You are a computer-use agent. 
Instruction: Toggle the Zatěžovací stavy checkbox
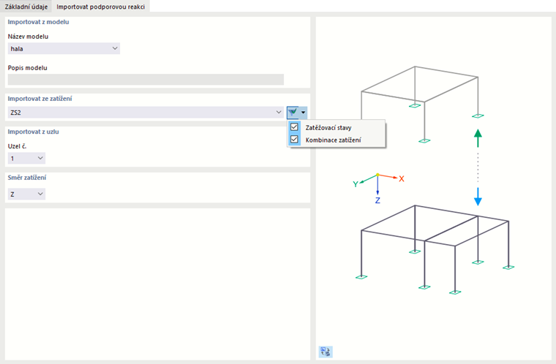pyautogui.click(x=294, y=127)
